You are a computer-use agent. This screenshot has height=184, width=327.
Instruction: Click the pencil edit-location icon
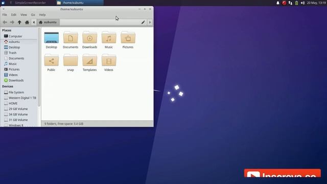click(143, 22)
